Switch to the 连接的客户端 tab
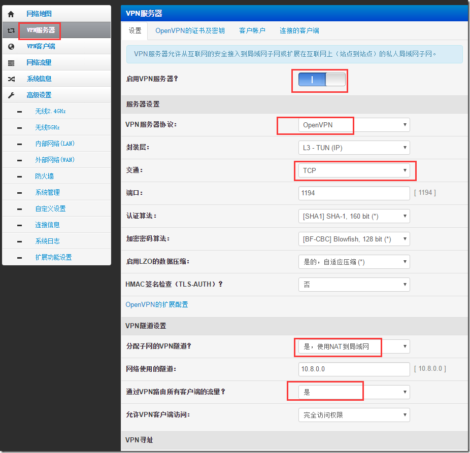Image resolution: width=470 pixels, height=453 pixels. [x=299, y=30]
